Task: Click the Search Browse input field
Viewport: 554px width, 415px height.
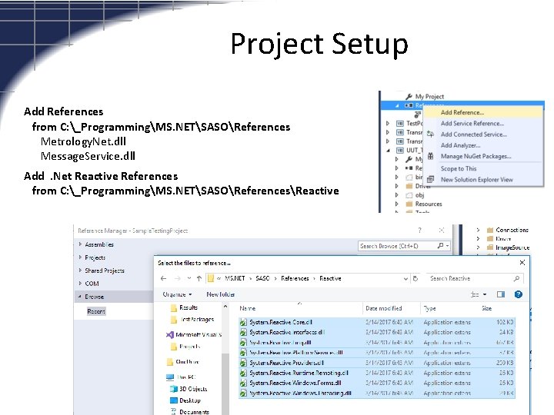Action: pos(397,246)
